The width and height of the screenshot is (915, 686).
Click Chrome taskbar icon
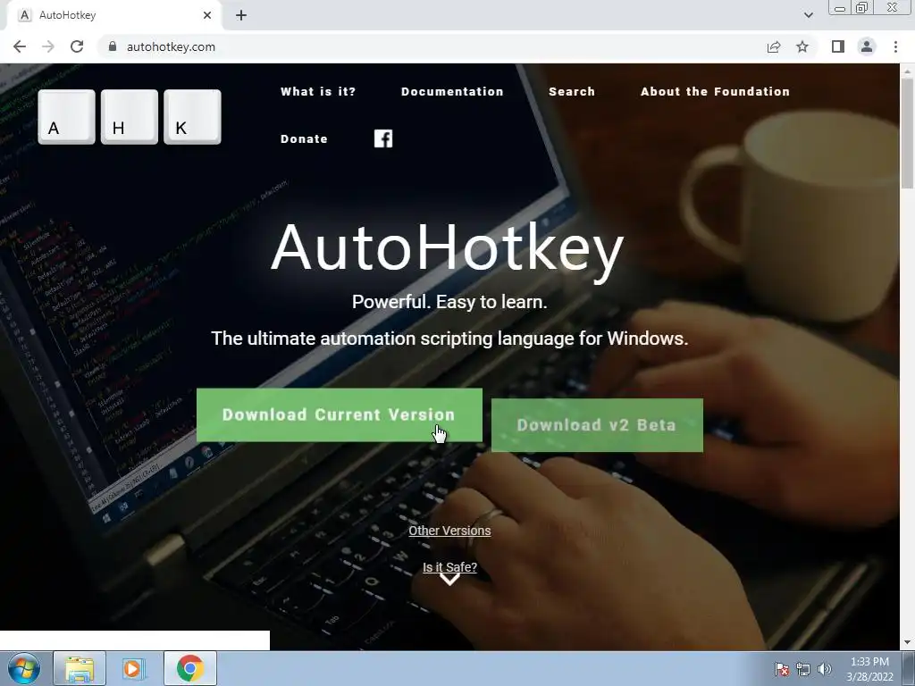pyautogui.click(x=189, y=668)
